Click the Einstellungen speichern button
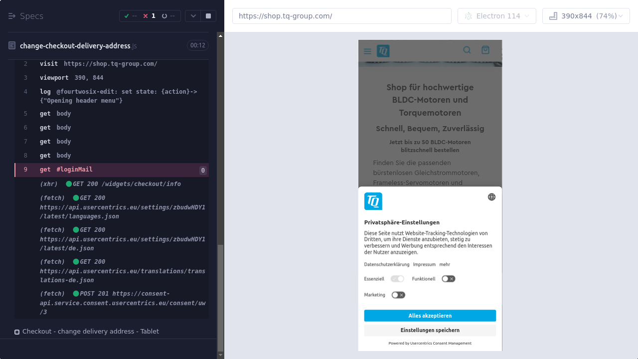This screenshot has width=638, height=359. [430, 330]
